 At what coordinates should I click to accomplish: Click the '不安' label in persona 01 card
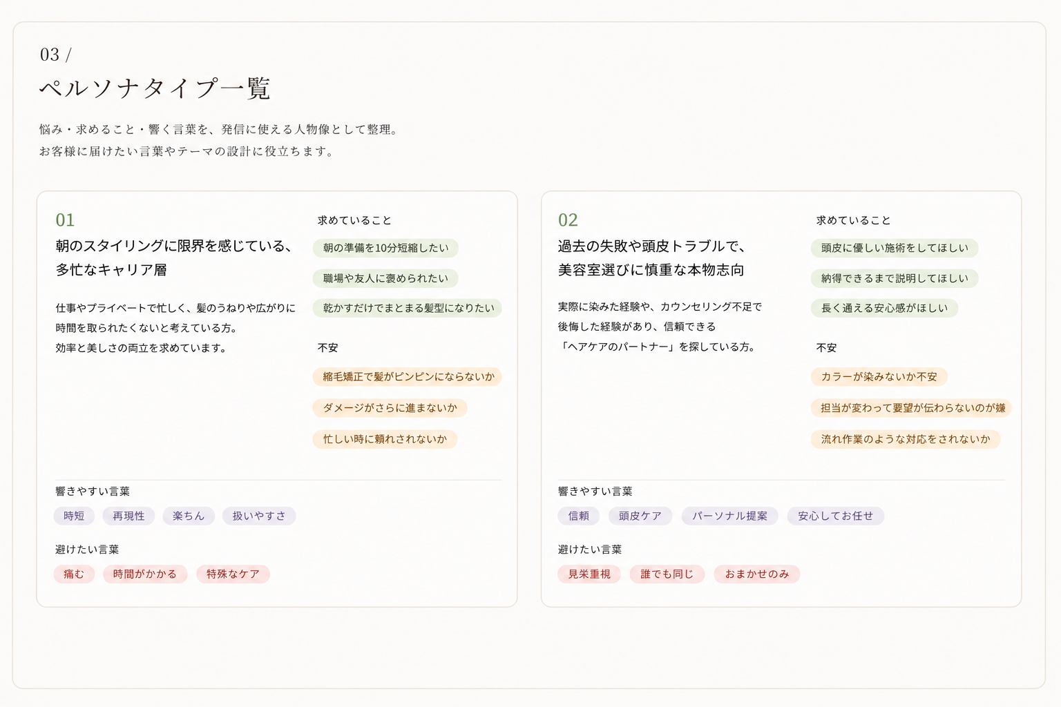click(x=328, y=348)
